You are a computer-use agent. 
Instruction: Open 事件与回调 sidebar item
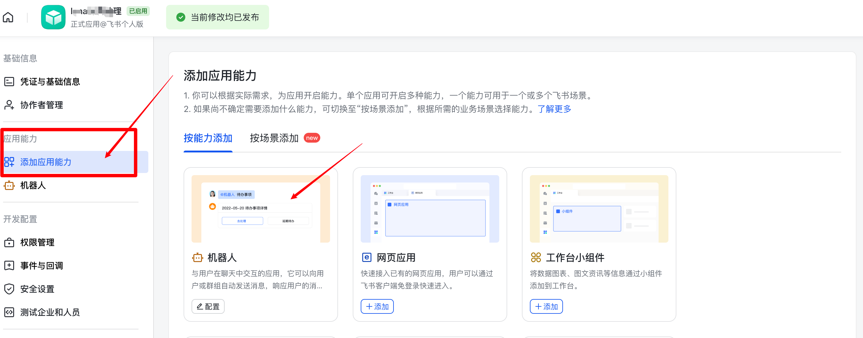click(41, 266)
